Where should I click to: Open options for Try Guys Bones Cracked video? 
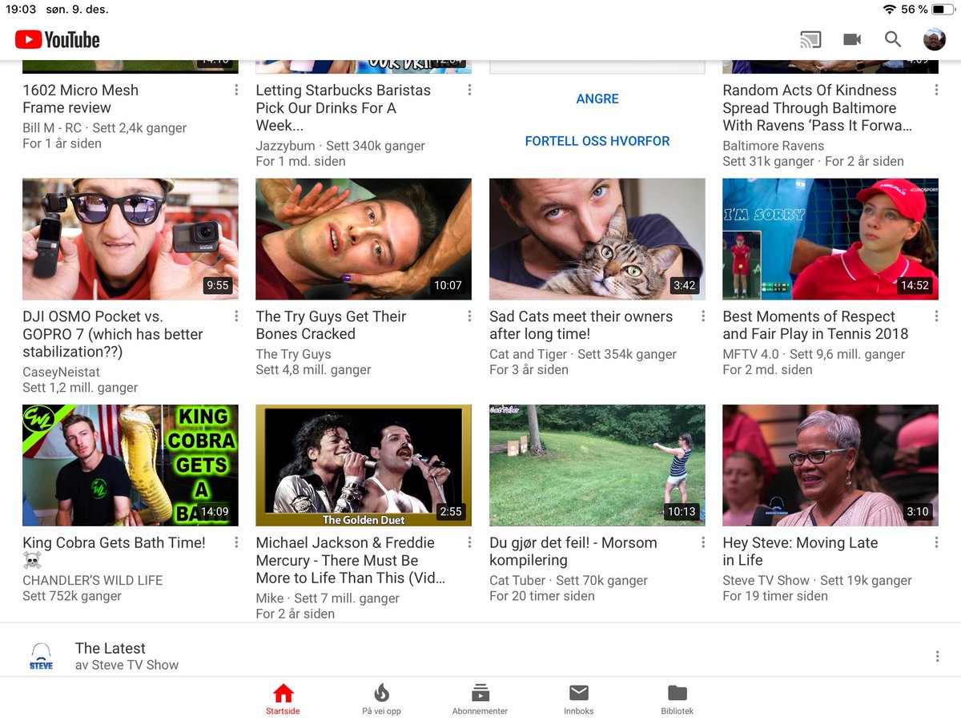(469, 316)
